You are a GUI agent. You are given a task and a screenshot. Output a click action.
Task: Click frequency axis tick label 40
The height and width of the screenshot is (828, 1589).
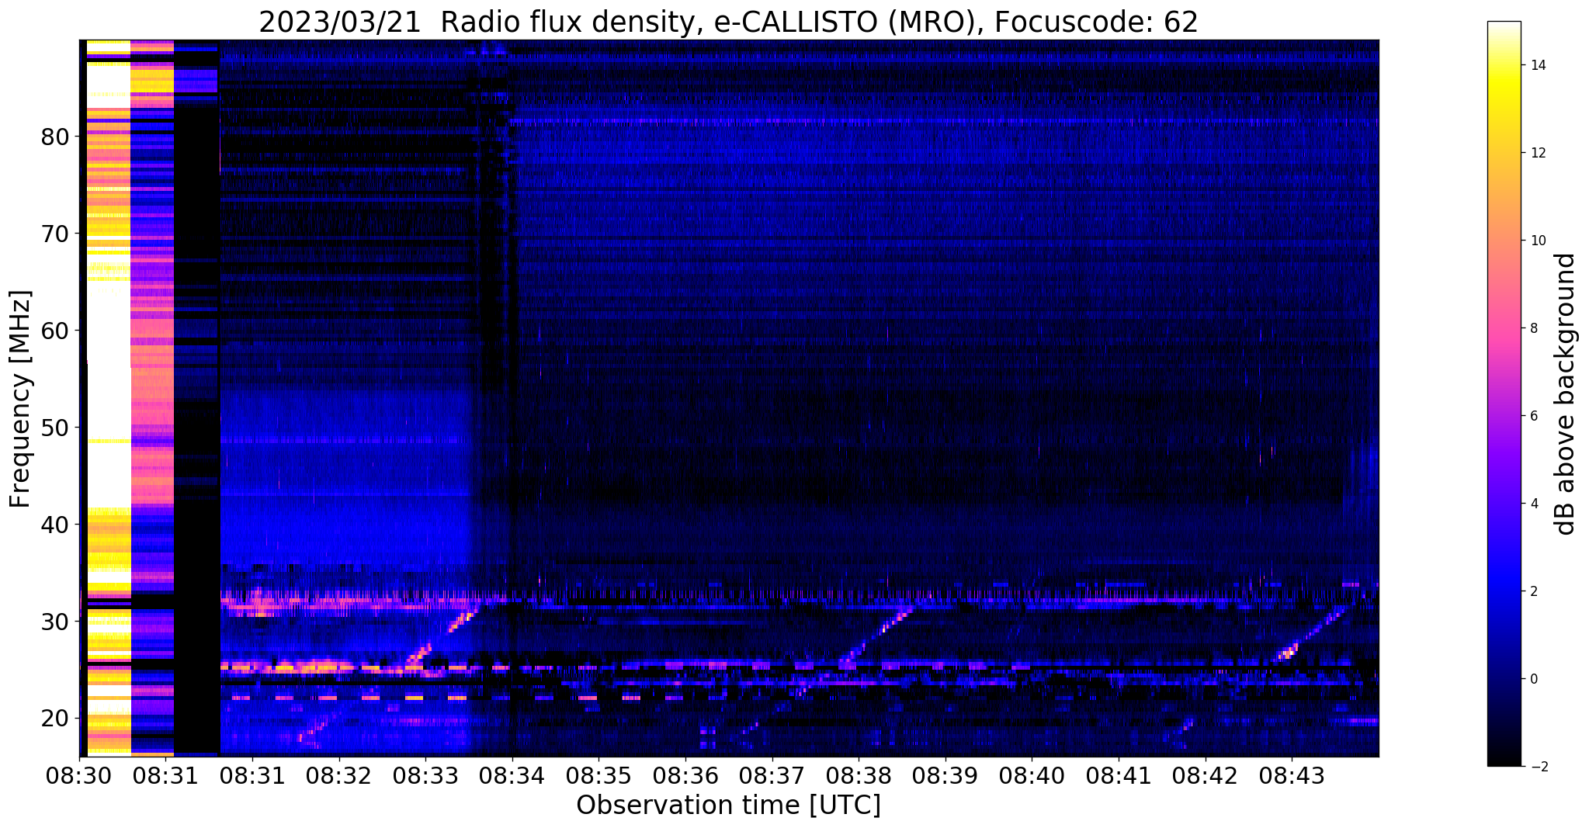point(55,524)
